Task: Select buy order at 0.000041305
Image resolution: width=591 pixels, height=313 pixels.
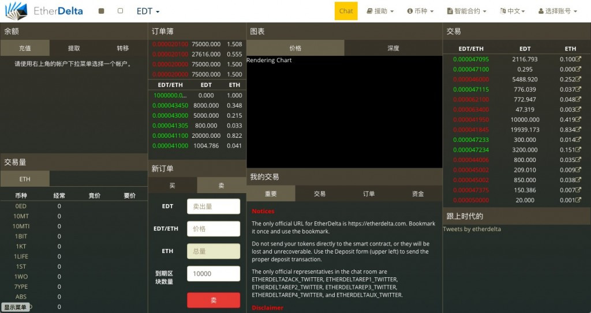Action: 197,126
